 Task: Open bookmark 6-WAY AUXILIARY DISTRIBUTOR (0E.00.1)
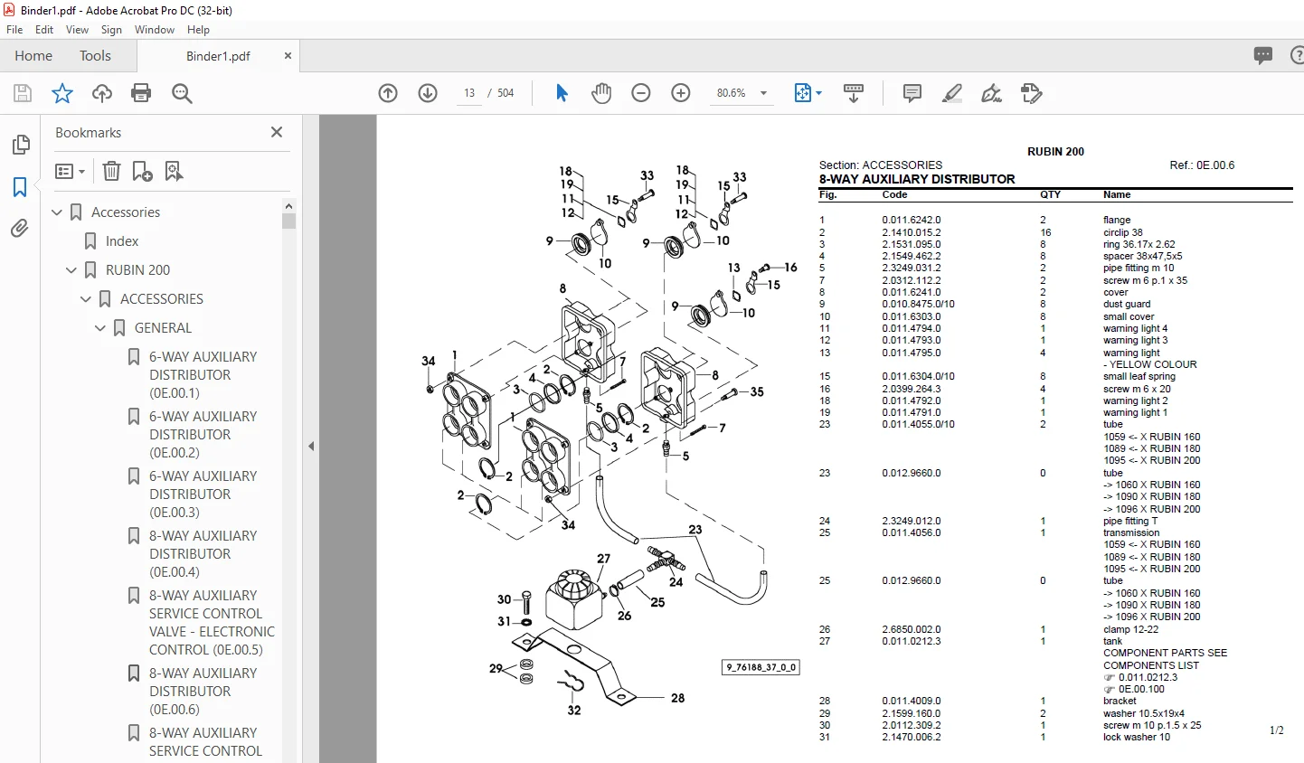coord(203,375)
